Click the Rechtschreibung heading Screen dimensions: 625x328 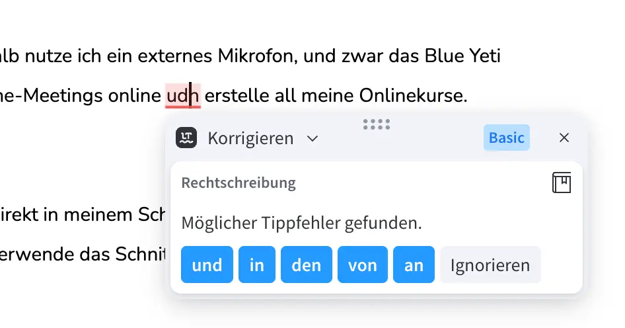[239, 183]
